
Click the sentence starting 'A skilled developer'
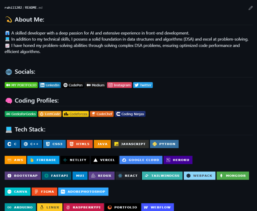pos(100,33)
